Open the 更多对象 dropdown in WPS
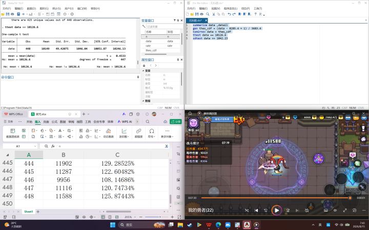The image size is (369, 230). point(167,133)
